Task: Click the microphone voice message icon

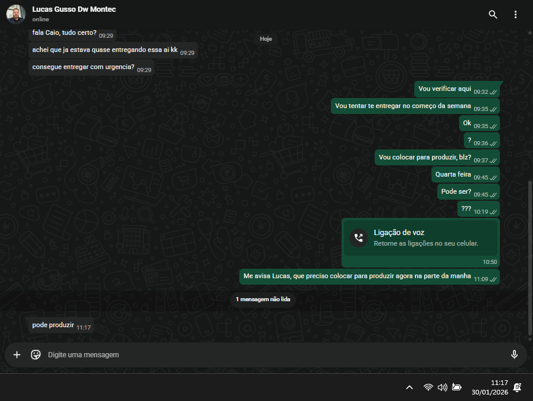Action: pyautogui.click(x=514, y=355)
